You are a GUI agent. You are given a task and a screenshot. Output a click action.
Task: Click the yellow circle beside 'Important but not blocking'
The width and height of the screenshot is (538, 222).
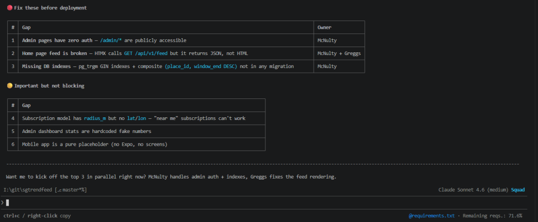click(x=9, y=85)
